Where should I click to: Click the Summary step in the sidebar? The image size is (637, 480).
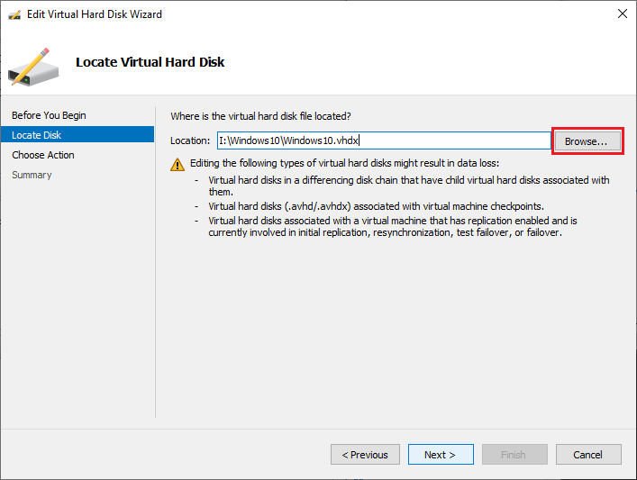pos(32,175)
